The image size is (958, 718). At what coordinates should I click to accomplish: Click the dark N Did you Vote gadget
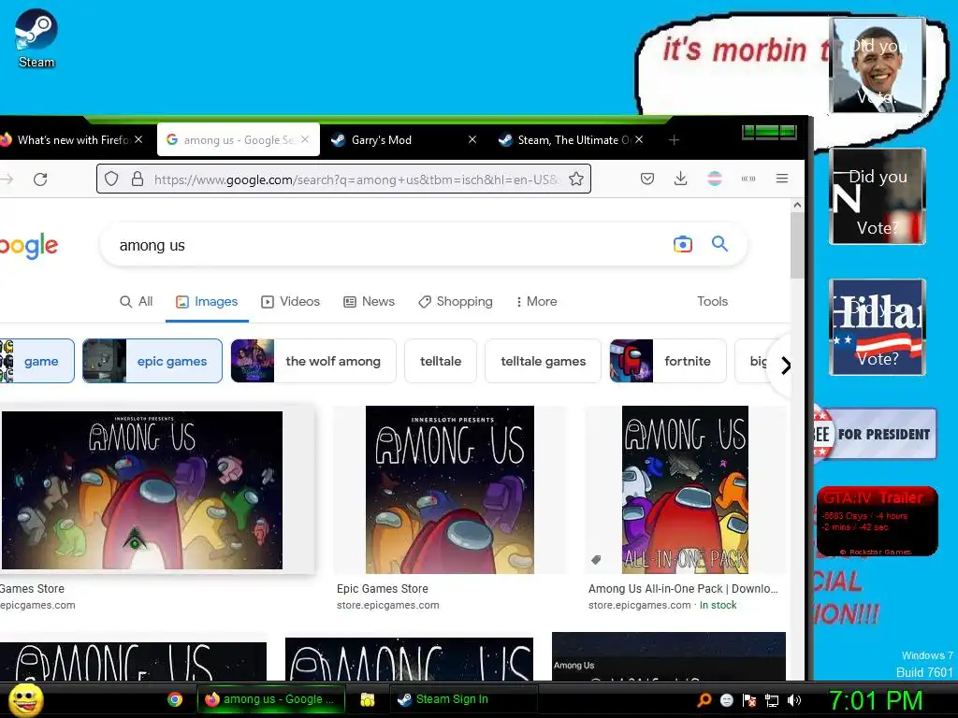878,196
